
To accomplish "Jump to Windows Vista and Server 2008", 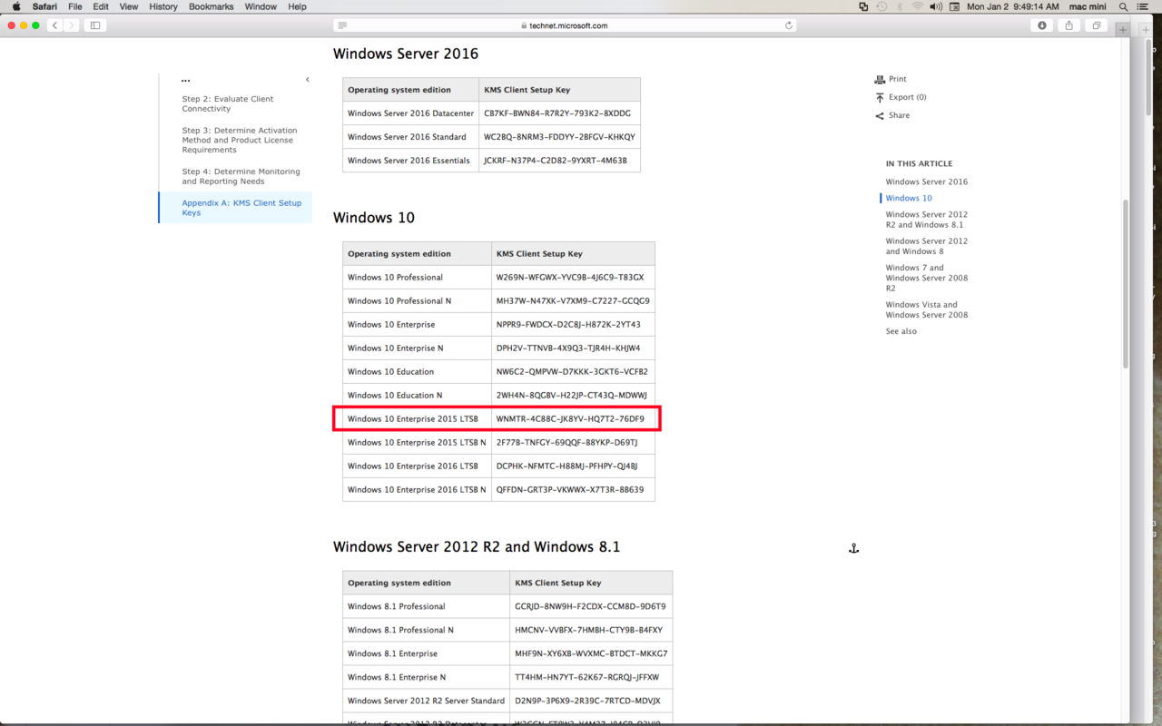I will tap(927, 309).
